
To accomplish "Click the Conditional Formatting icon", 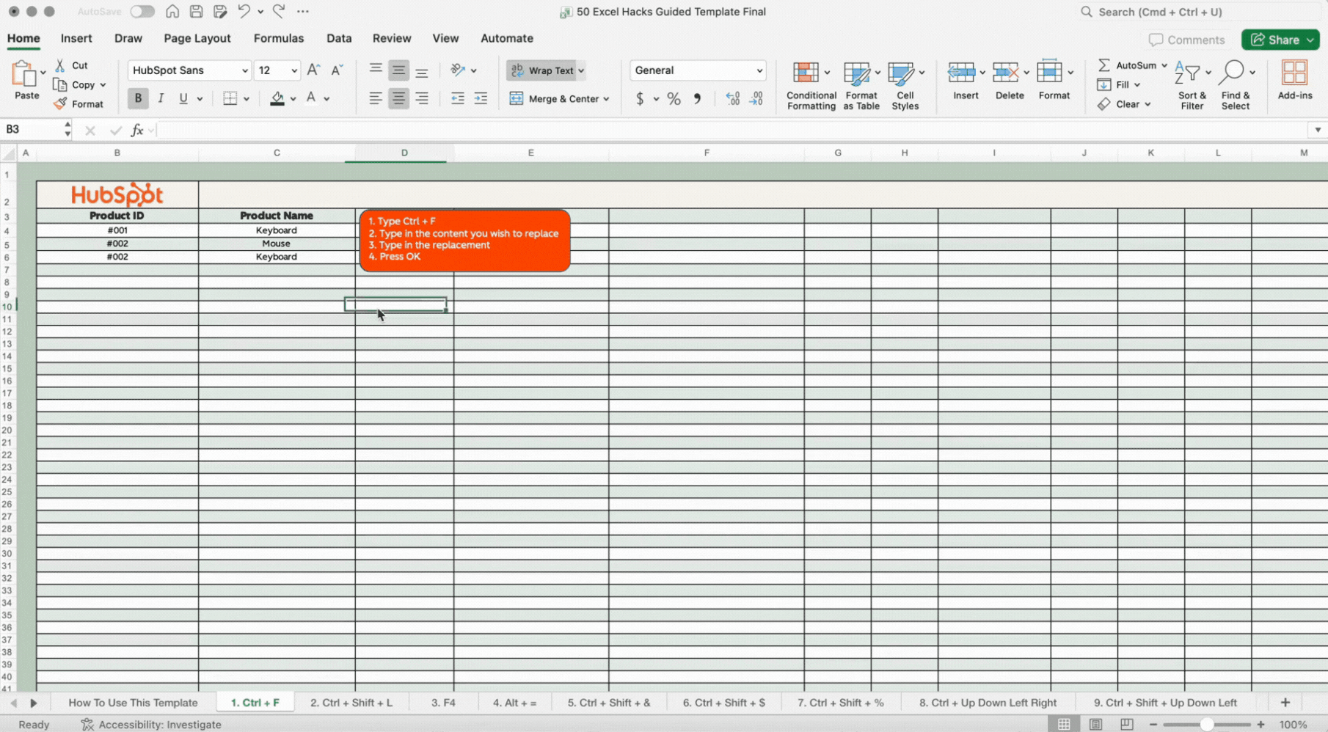I will 806,73.
